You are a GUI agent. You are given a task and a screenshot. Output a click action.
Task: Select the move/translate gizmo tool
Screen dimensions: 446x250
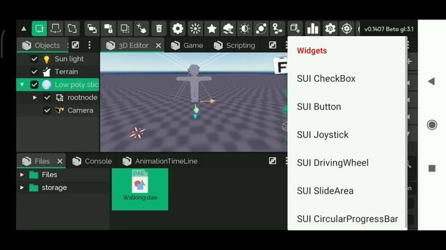tap(39, 28)
